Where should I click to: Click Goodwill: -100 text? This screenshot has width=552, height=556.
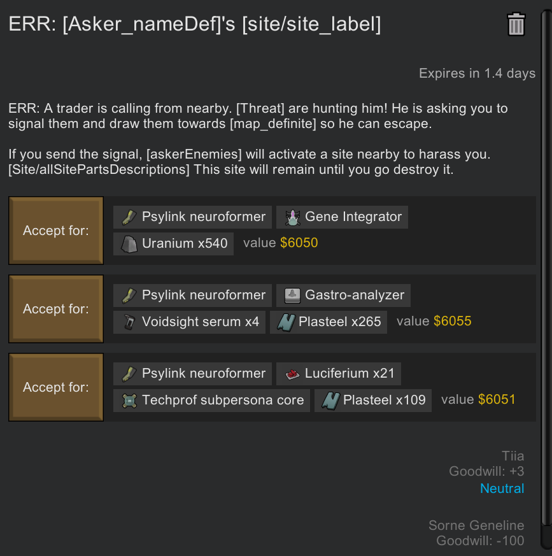point(480,541)
